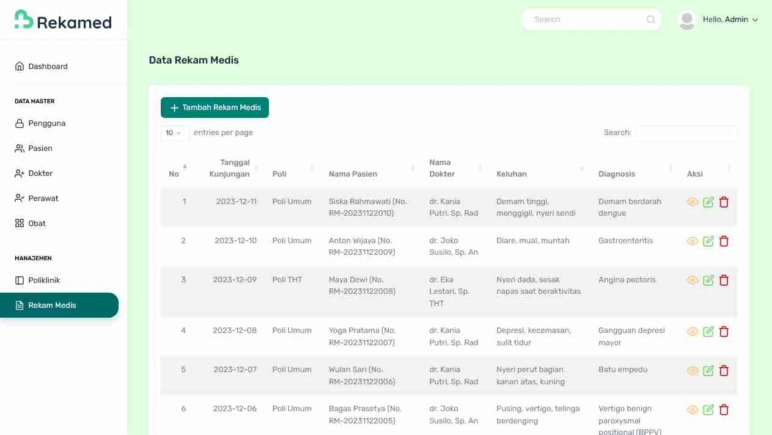
Task: Sort by Nama Pasien column
Action: 370,168
